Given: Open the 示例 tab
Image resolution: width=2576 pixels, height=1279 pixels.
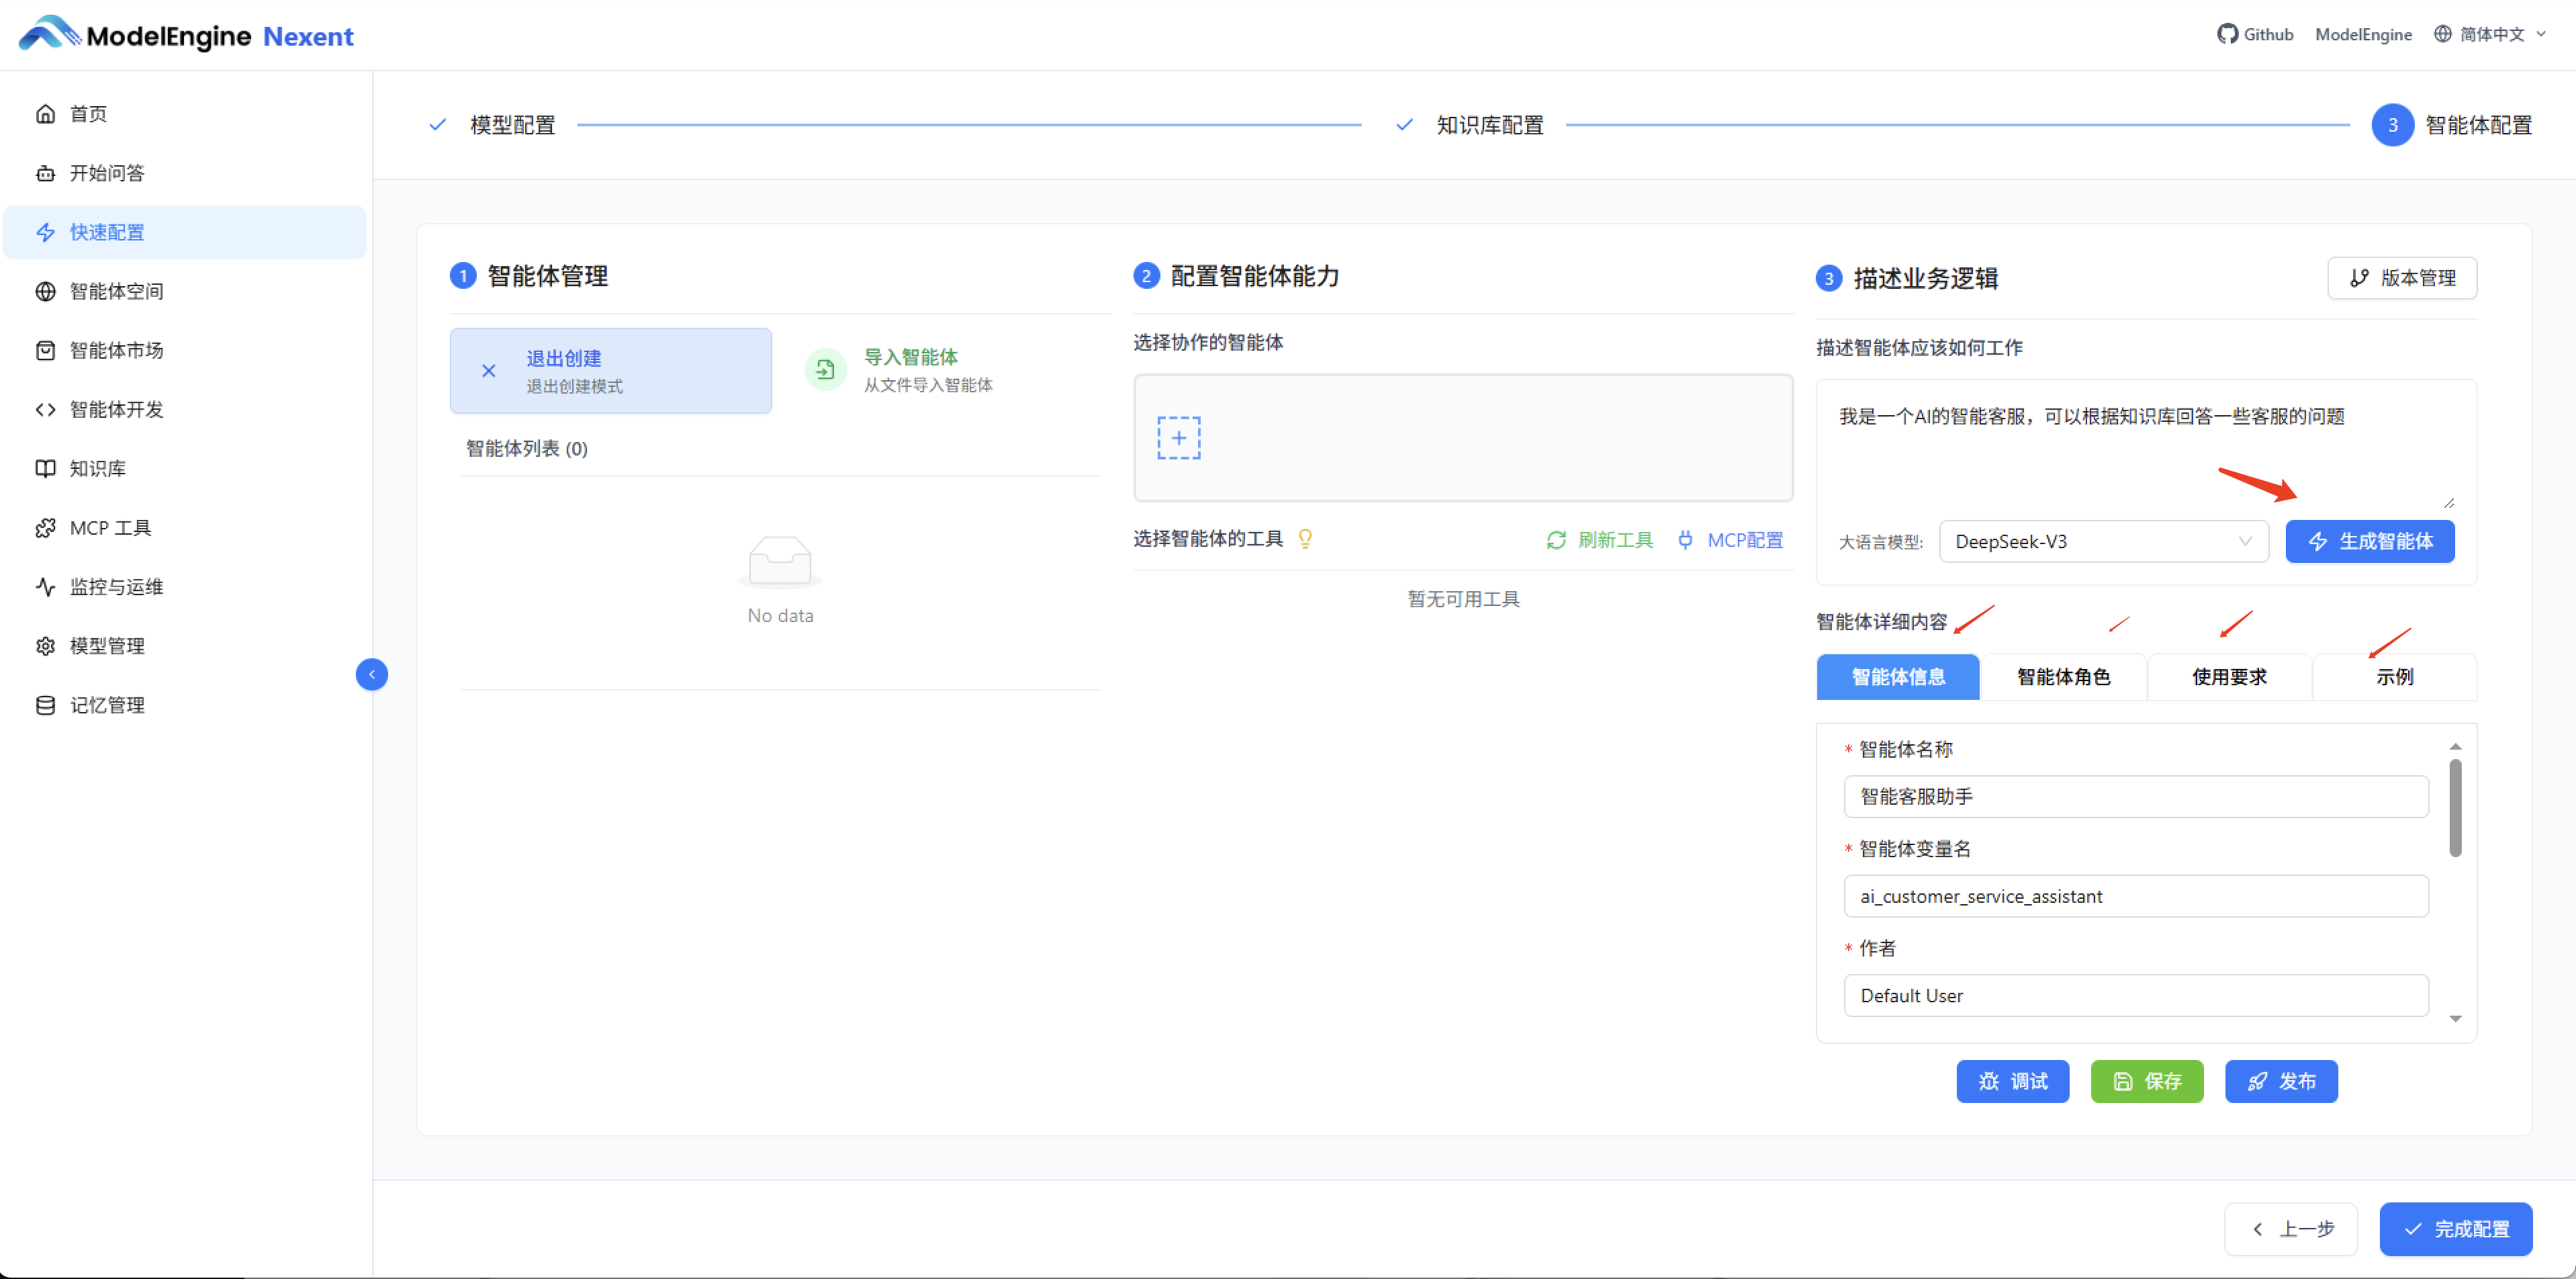Looking at the screenshot, I should pyautogui.click(x=2395, y=677).
